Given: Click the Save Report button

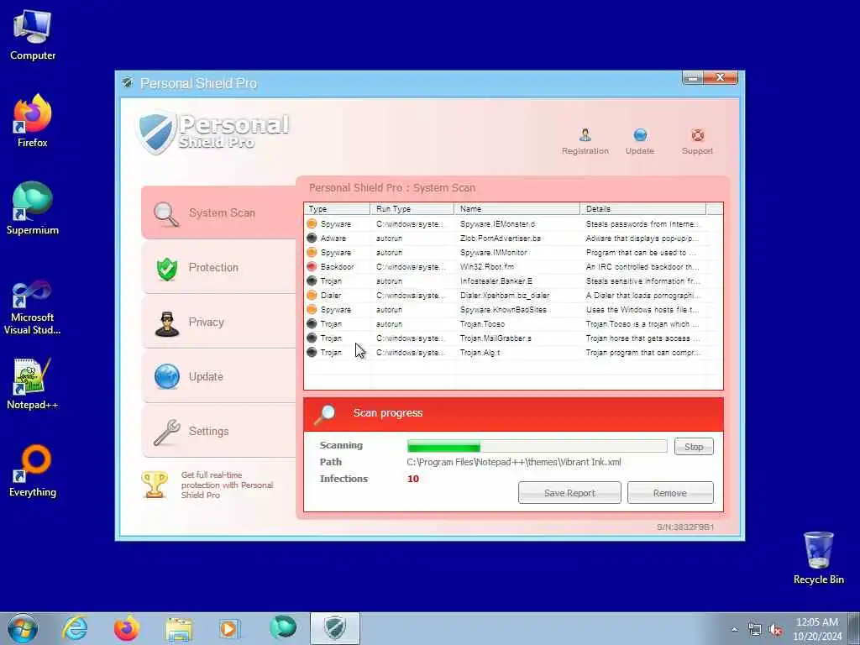Looking at the screenshot, I should (x=569, y=492).
